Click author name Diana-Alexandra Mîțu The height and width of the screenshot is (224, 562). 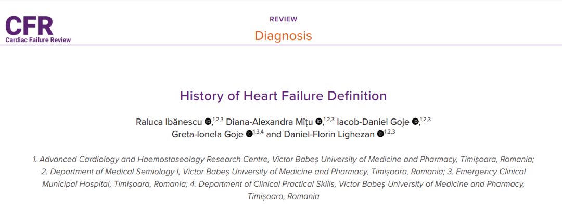click(270, 122)
